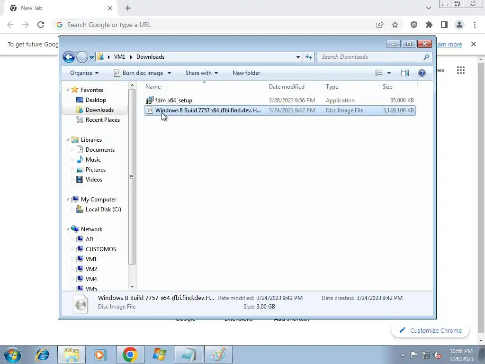Open Explorer help
Screen dimensions: 485x364
pos(422,73)
